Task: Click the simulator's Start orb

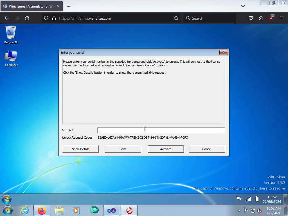Action: (x=7, y=199)
